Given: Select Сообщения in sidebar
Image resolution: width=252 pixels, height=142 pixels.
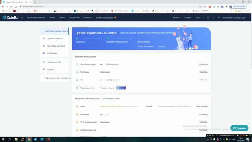Looking at the screenshot, I should [x=54, y=53].
